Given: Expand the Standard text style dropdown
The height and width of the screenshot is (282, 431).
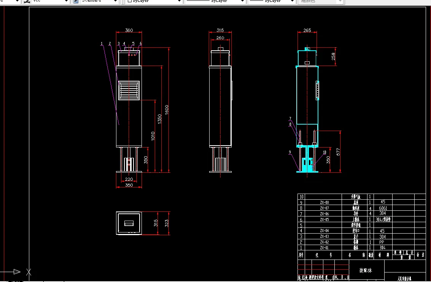Looking at the screenshot, I should (x=99, y=1).
